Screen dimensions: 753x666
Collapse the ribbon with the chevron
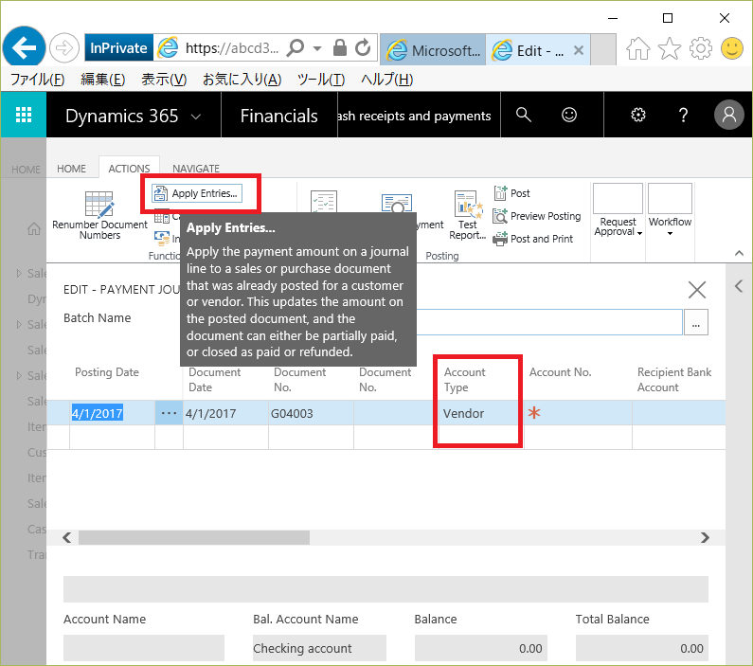739,253
